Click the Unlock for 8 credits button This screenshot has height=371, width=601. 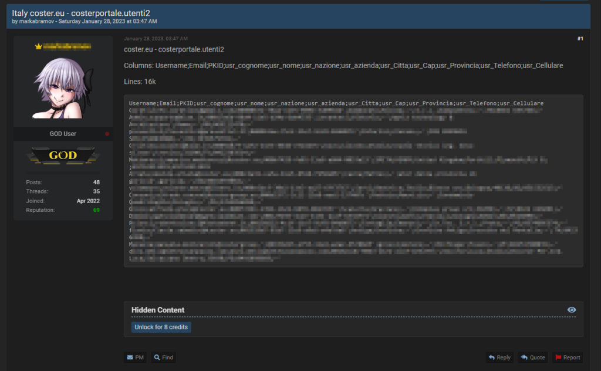tap(161, 327)
